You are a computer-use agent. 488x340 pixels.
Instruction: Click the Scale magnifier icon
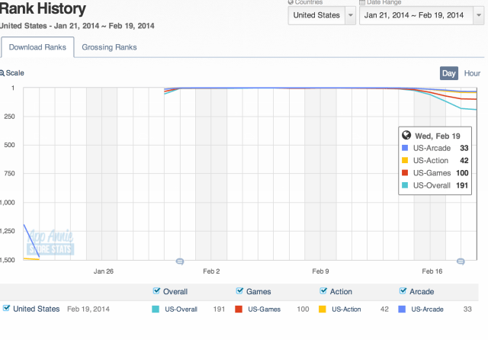[2, 73]
